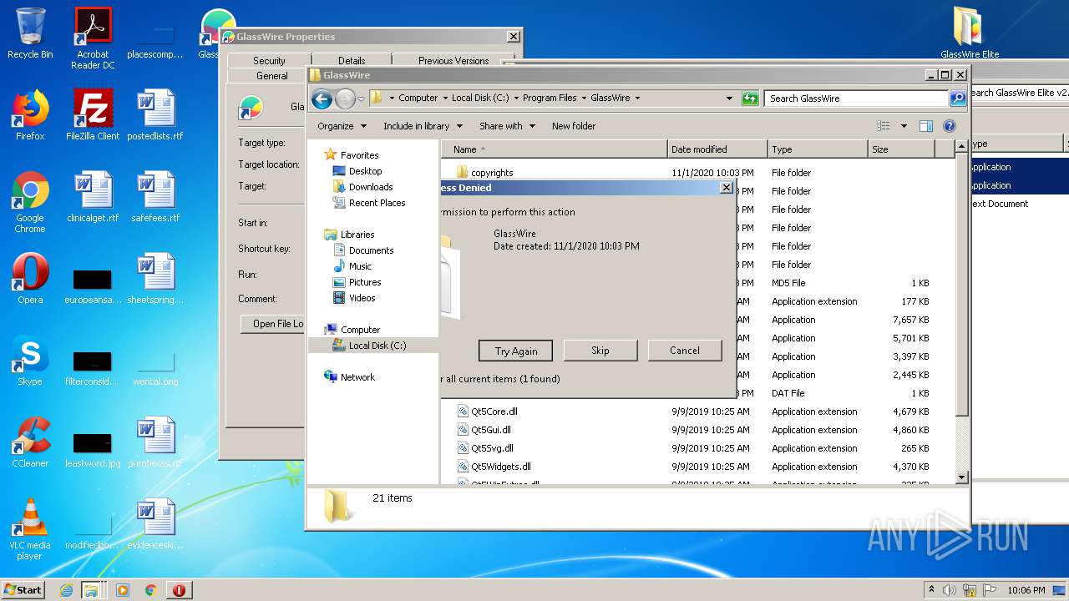Select General tab in GlassWire Properties

pyautogui.click(x=271, y=75)
